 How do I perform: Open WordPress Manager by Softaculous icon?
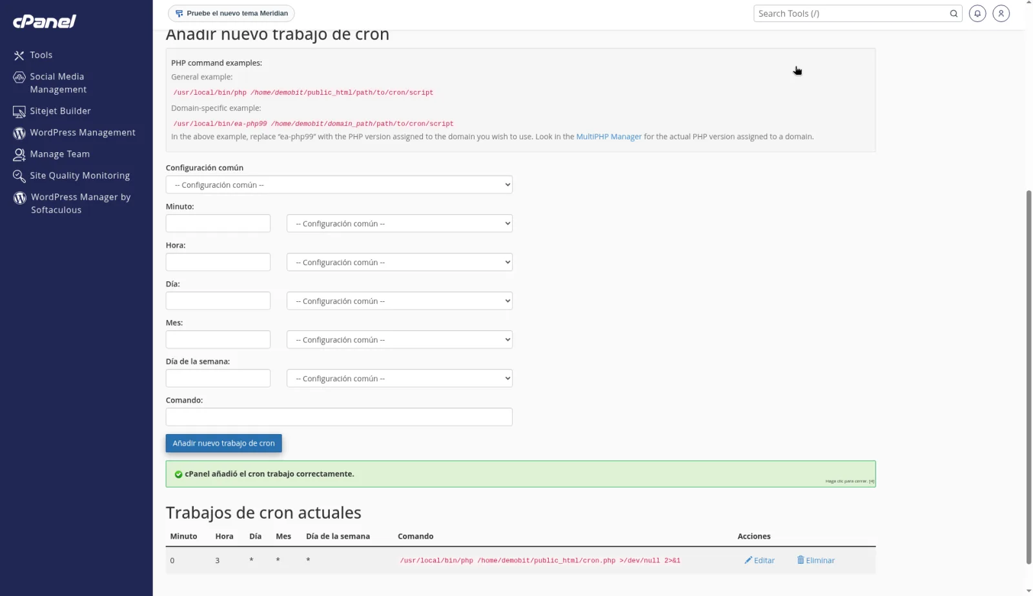coord(20,197)
